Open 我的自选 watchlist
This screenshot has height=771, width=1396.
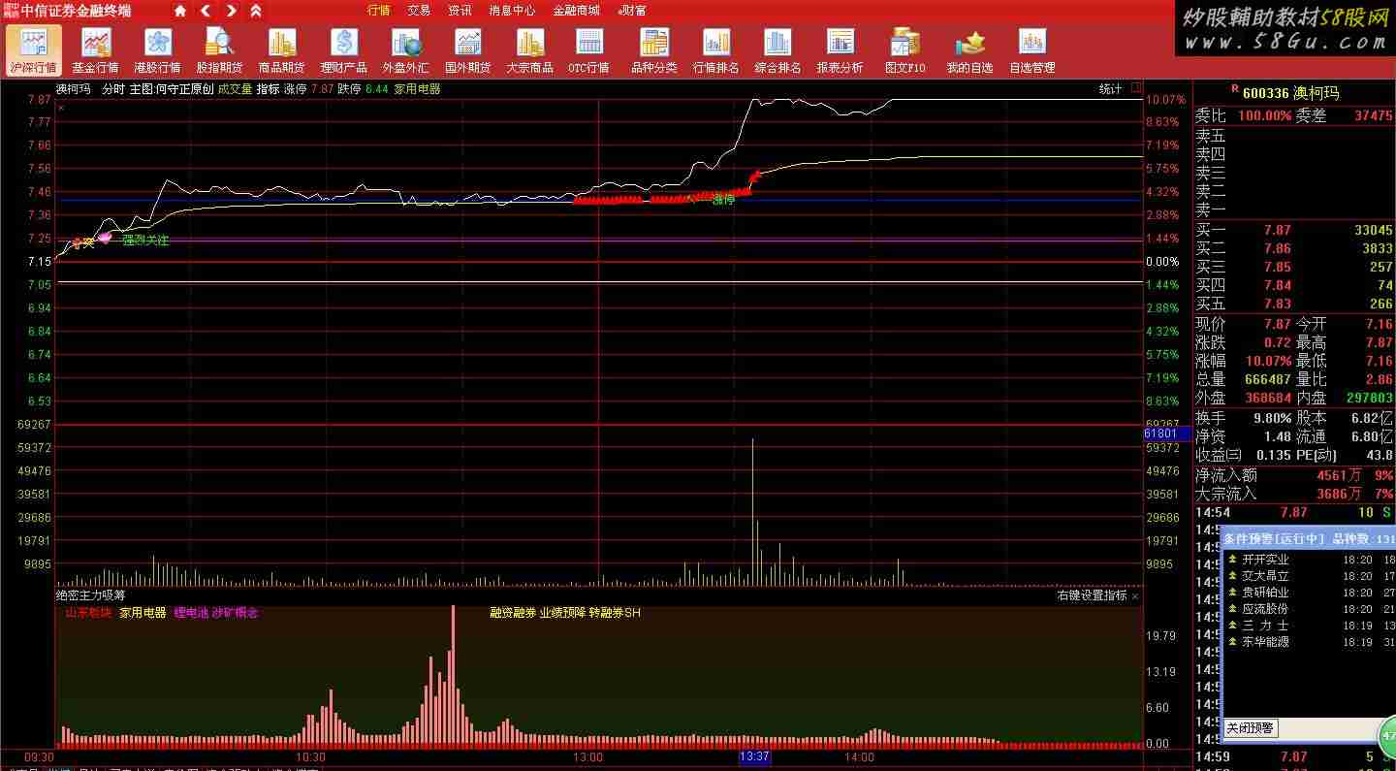[969, 50]
